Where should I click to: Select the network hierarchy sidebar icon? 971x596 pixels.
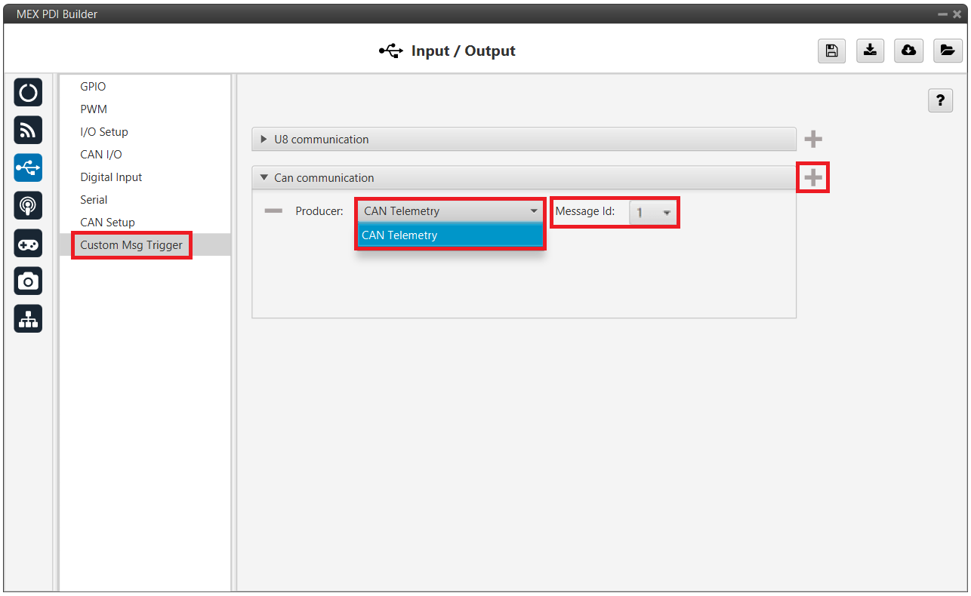[28, 319]
